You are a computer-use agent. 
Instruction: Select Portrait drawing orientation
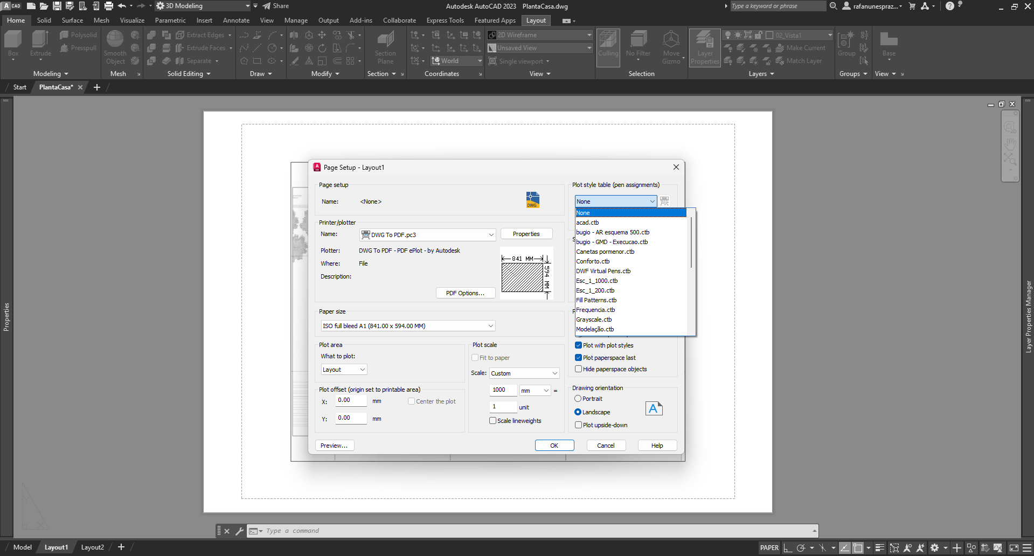click(x=578, y=399)
